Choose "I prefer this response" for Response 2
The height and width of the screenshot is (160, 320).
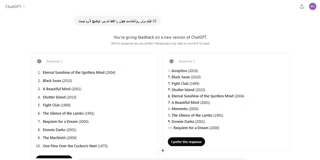pos(186,142)
